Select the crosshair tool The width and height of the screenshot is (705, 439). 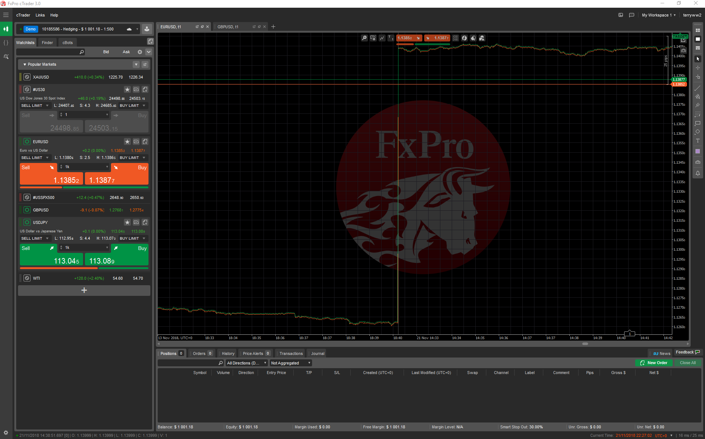(698, 68)
